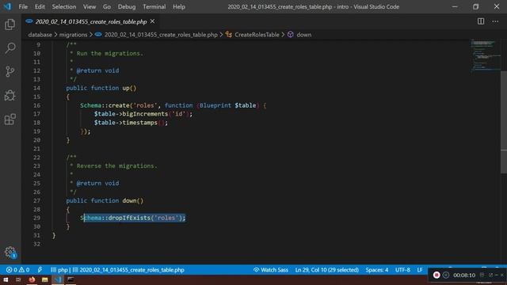Viewport: 507px width, 285px height.
Task: Click 'up()' function name on line 14
Action: pyautogui.click(x=129, y=88)
